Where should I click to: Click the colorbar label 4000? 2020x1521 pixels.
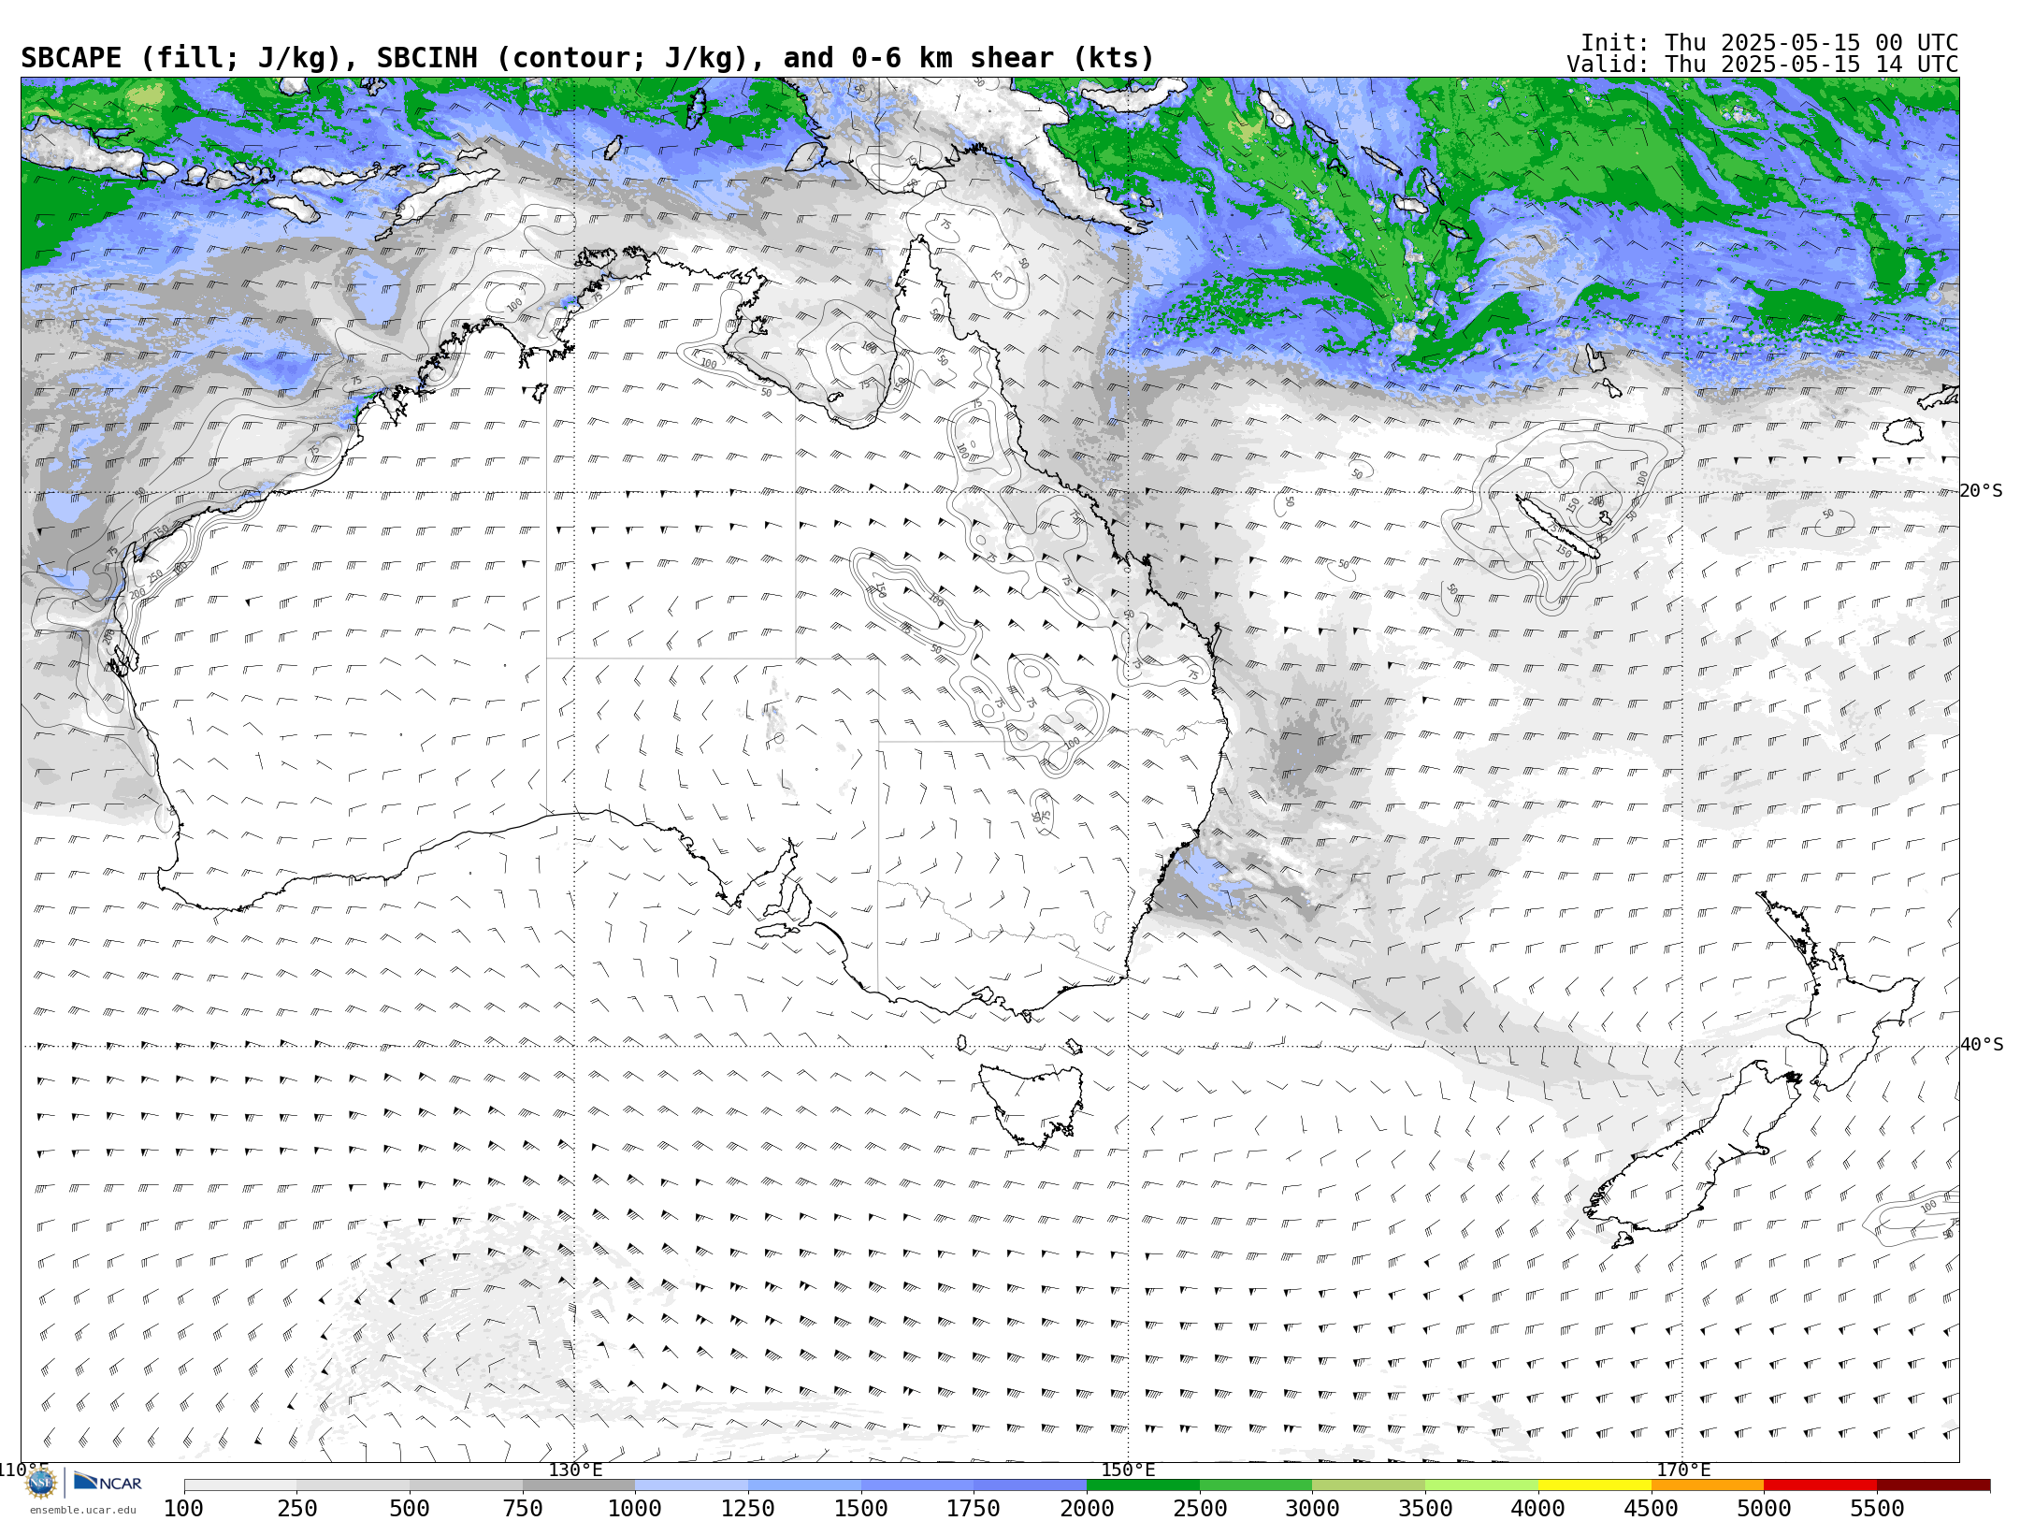coord(1538,1508)
